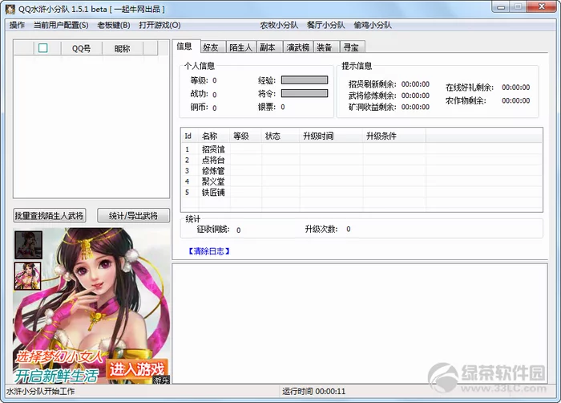
Task: Click the 进入游戏 banner button
Action: pyautogui.click(x=137, y=369)
